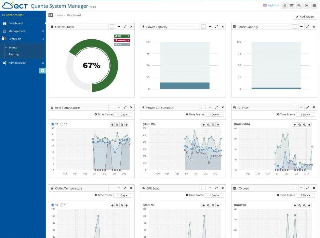
Task: Open Alerting under Event Log
Action: click(13, 54)
